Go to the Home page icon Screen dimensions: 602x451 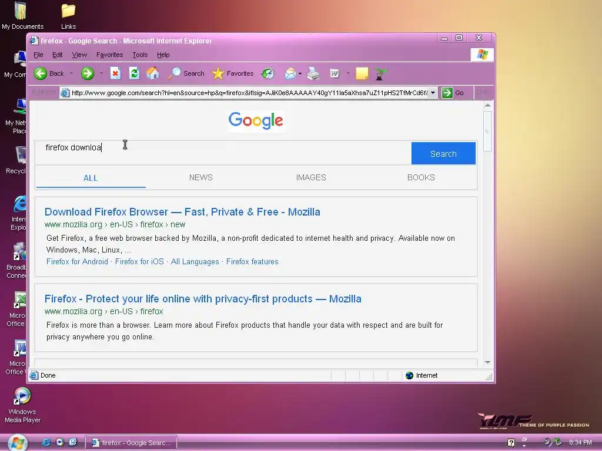tap(153, 73)
